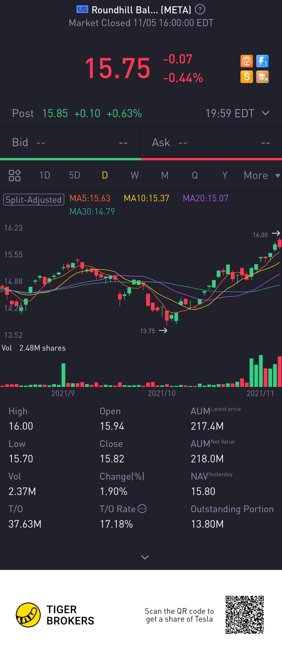Tap the tall green September volume bar
The image size is (282, 660).
[63, 375]
